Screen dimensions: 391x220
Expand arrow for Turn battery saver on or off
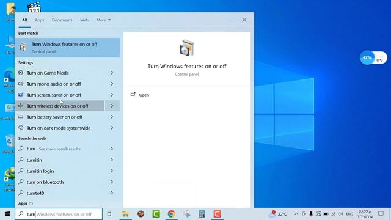pyautogui.click(x=112, y=117)
